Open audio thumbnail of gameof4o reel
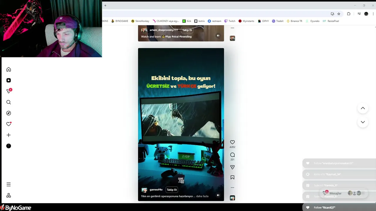This screenshot has width=376, height=211. pos(232,198)
